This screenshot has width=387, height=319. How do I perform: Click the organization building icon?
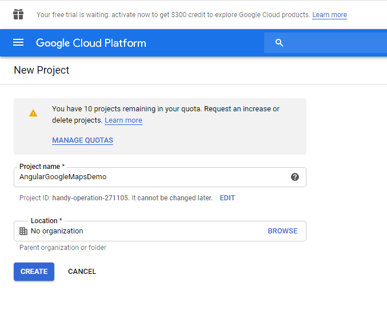(23, 231)
